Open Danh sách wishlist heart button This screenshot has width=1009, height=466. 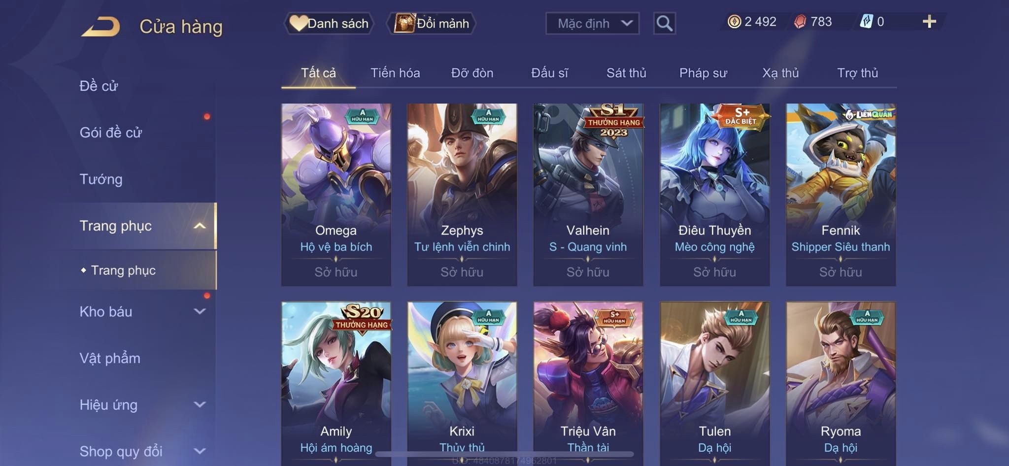click(329, 23)
